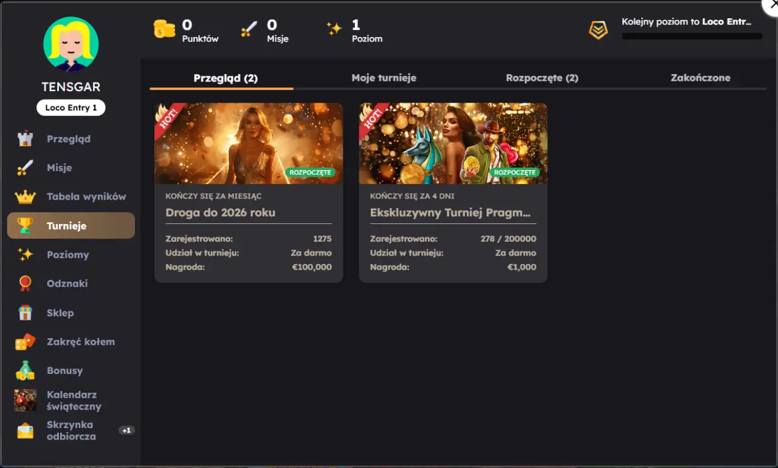Open the level shield badge top right
778x468 pixels.
click(598, 29)
